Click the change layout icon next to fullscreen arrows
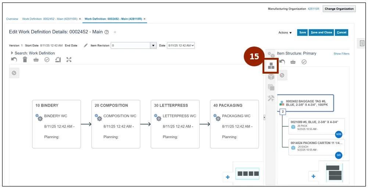Screen dimensions: 368x189 [58, 60]
